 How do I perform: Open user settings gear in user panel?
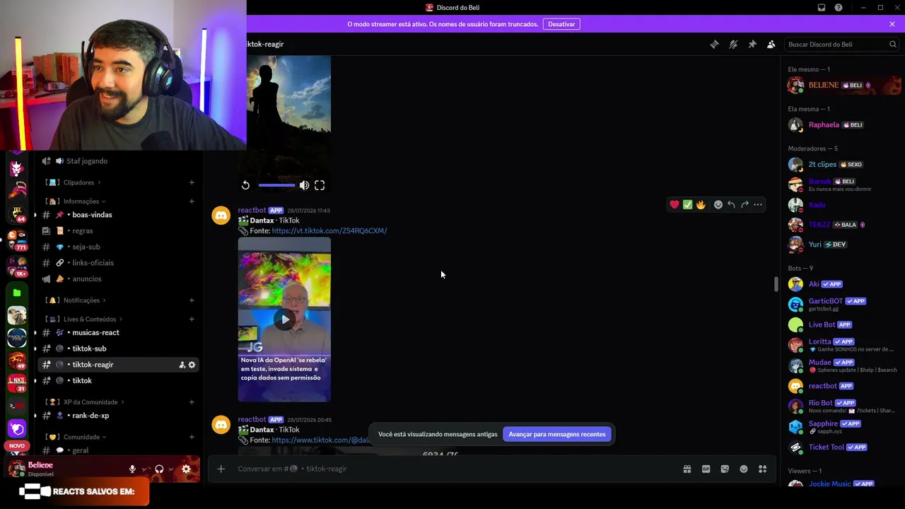click(x=186, y=469)
